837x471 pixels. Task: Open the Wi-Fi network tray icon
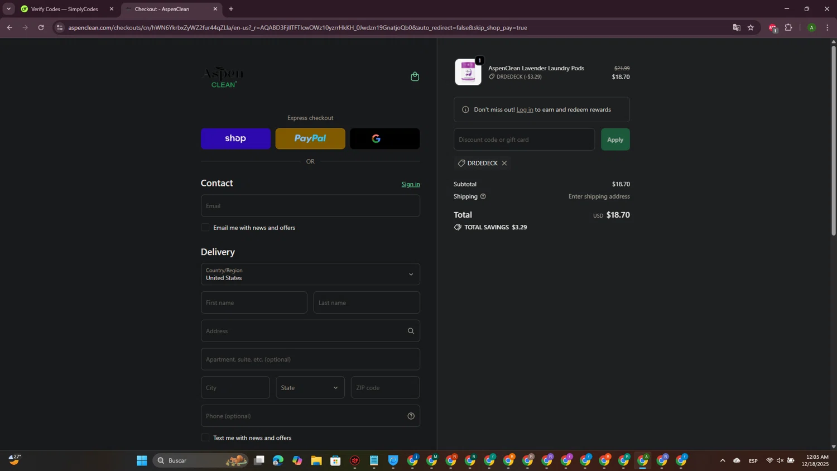(769, 460)
